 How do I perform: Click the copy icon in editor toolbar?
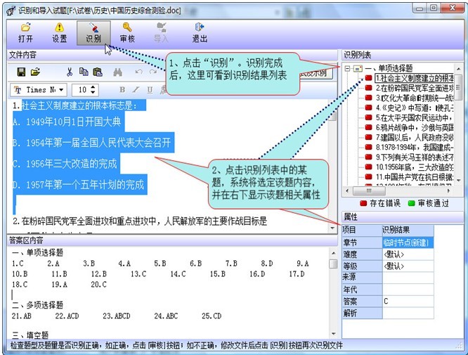(84, 72)
